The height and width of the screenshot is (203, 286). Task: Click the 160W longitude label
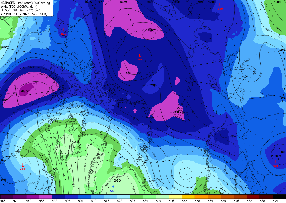88,2
